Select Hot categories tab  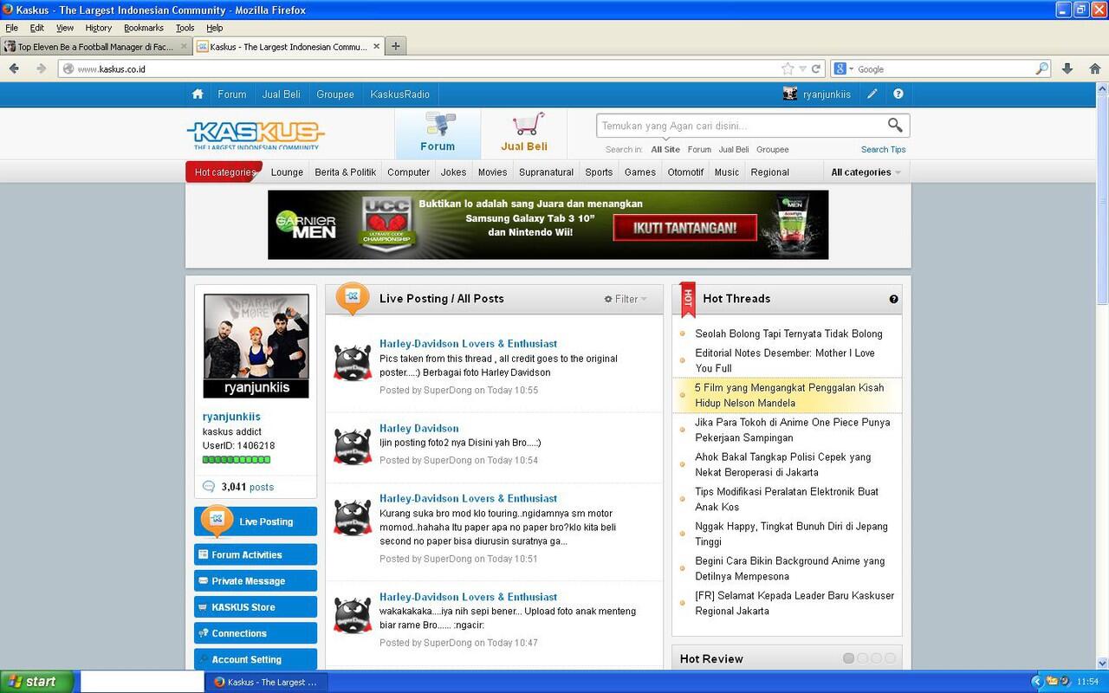tap(224, 172)
